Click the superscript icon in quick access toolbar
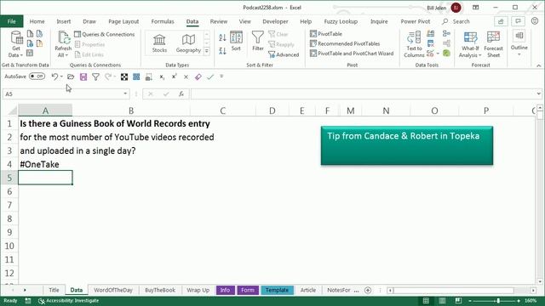 point(174,76)
